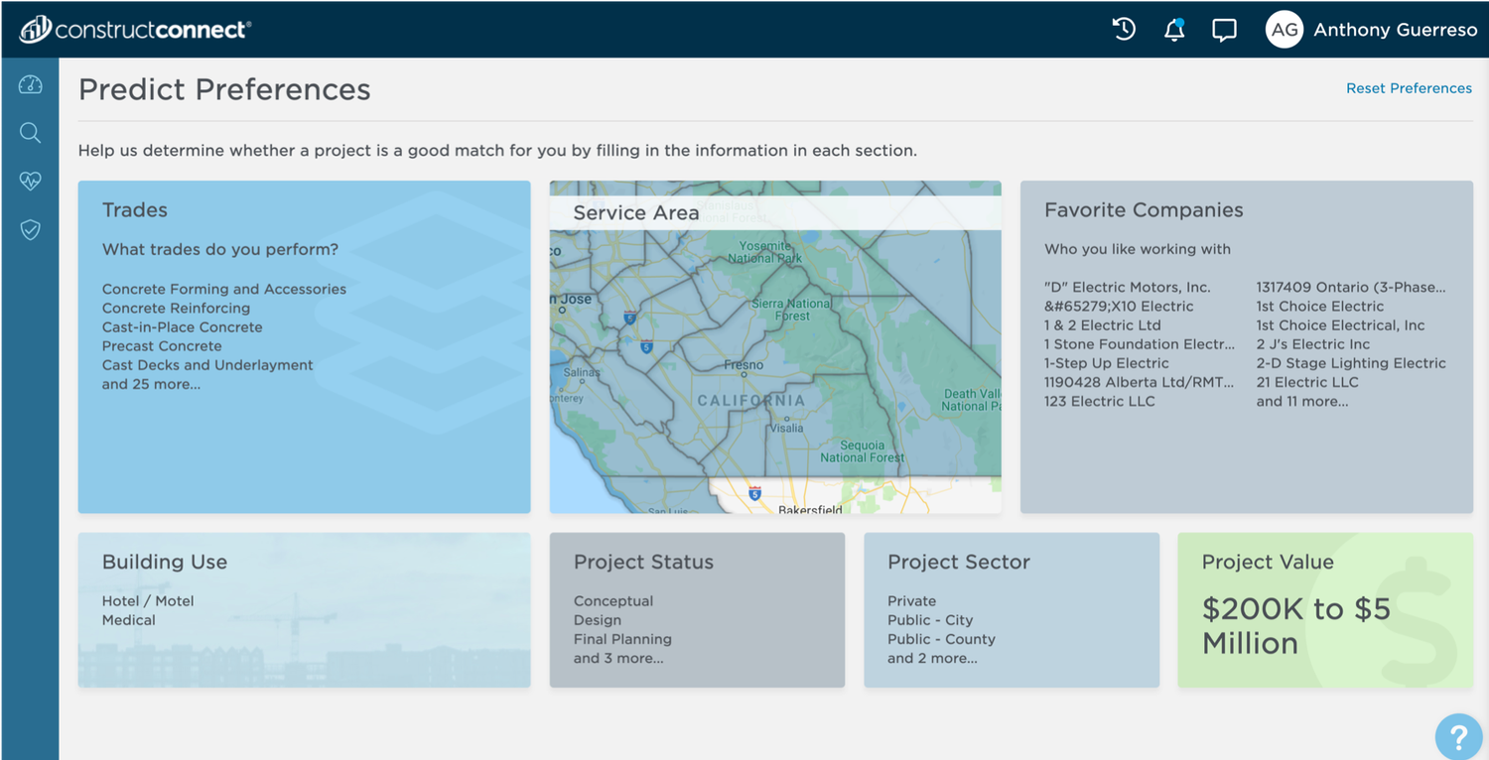Click 'Precast Concrete' trade entry
This screenshot has width=1489, height=760.
coord(162,346)
